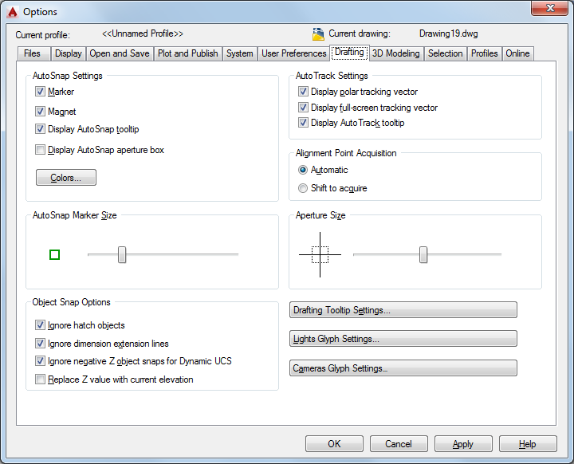Click the green AutoSnap marker preview square
The image size is (574, 464).
point(54,254)
